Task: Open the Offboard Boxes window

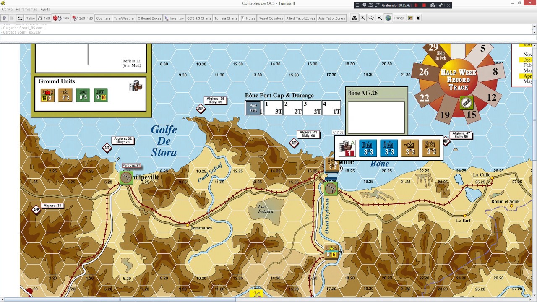Action: (149, 18)
